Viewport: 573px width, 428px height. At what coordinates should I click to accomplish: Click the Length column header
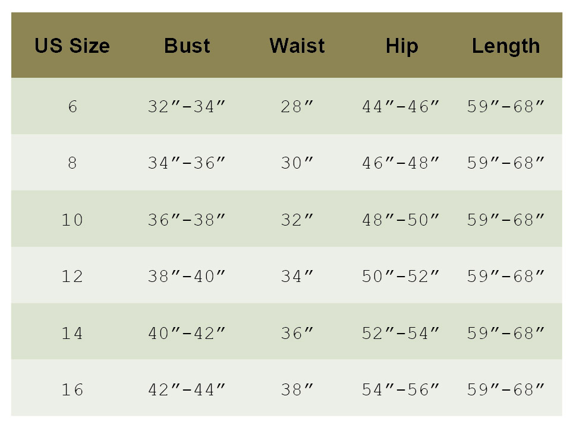[505, 46]
